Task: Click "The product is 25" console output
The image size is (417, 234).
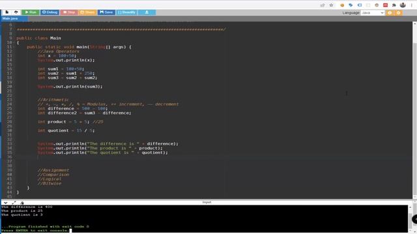Action: tap(22, 211)
